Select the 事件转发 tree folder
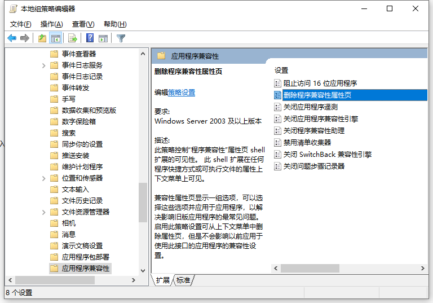Screen dimensions: 433x303 76,88
